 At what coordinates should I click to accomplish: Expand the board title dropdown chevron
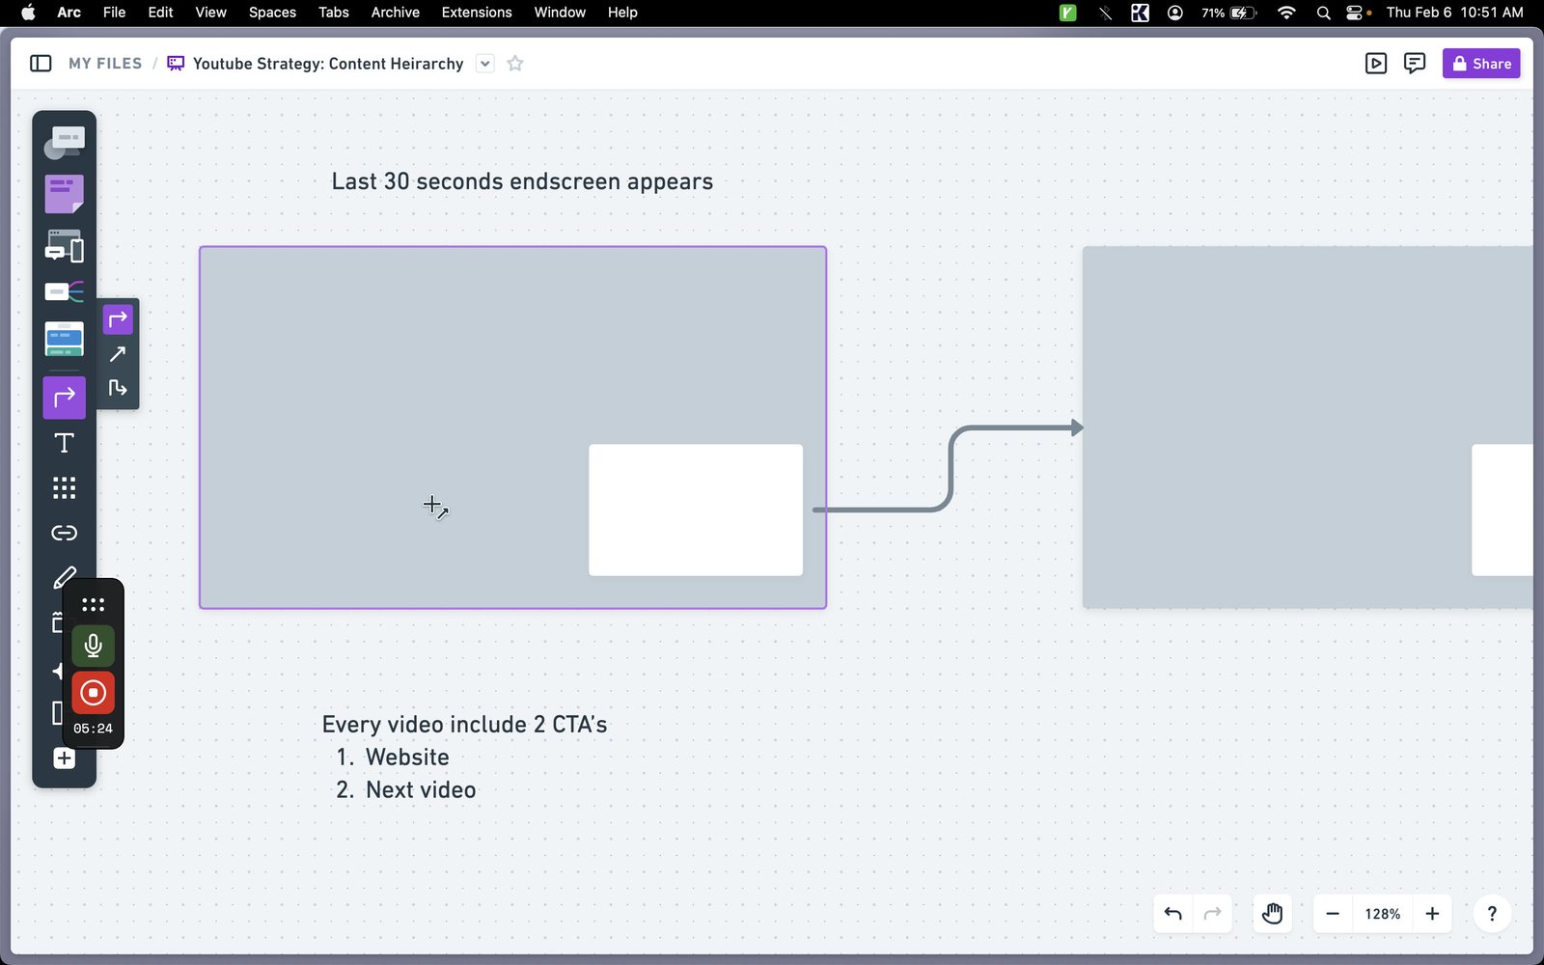pos(485,64)
